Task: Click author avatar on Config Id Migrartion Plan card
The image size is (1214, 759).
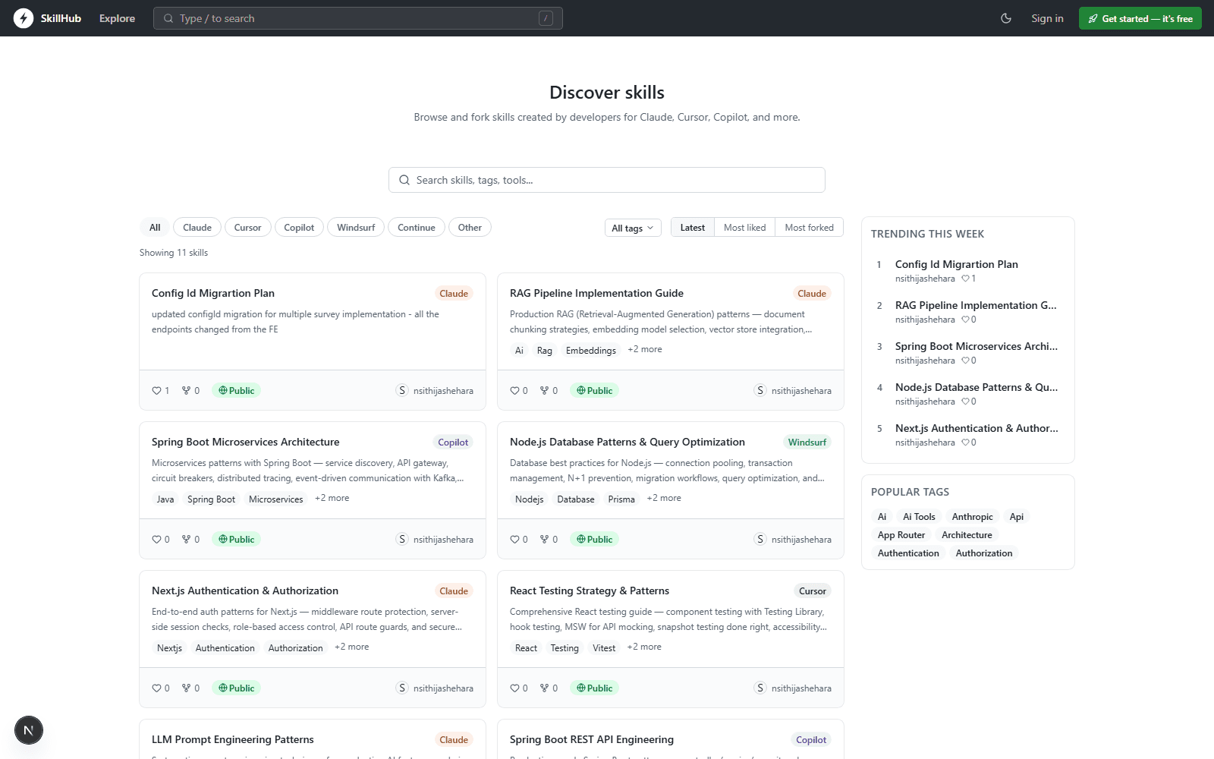Action: (402, 390)
